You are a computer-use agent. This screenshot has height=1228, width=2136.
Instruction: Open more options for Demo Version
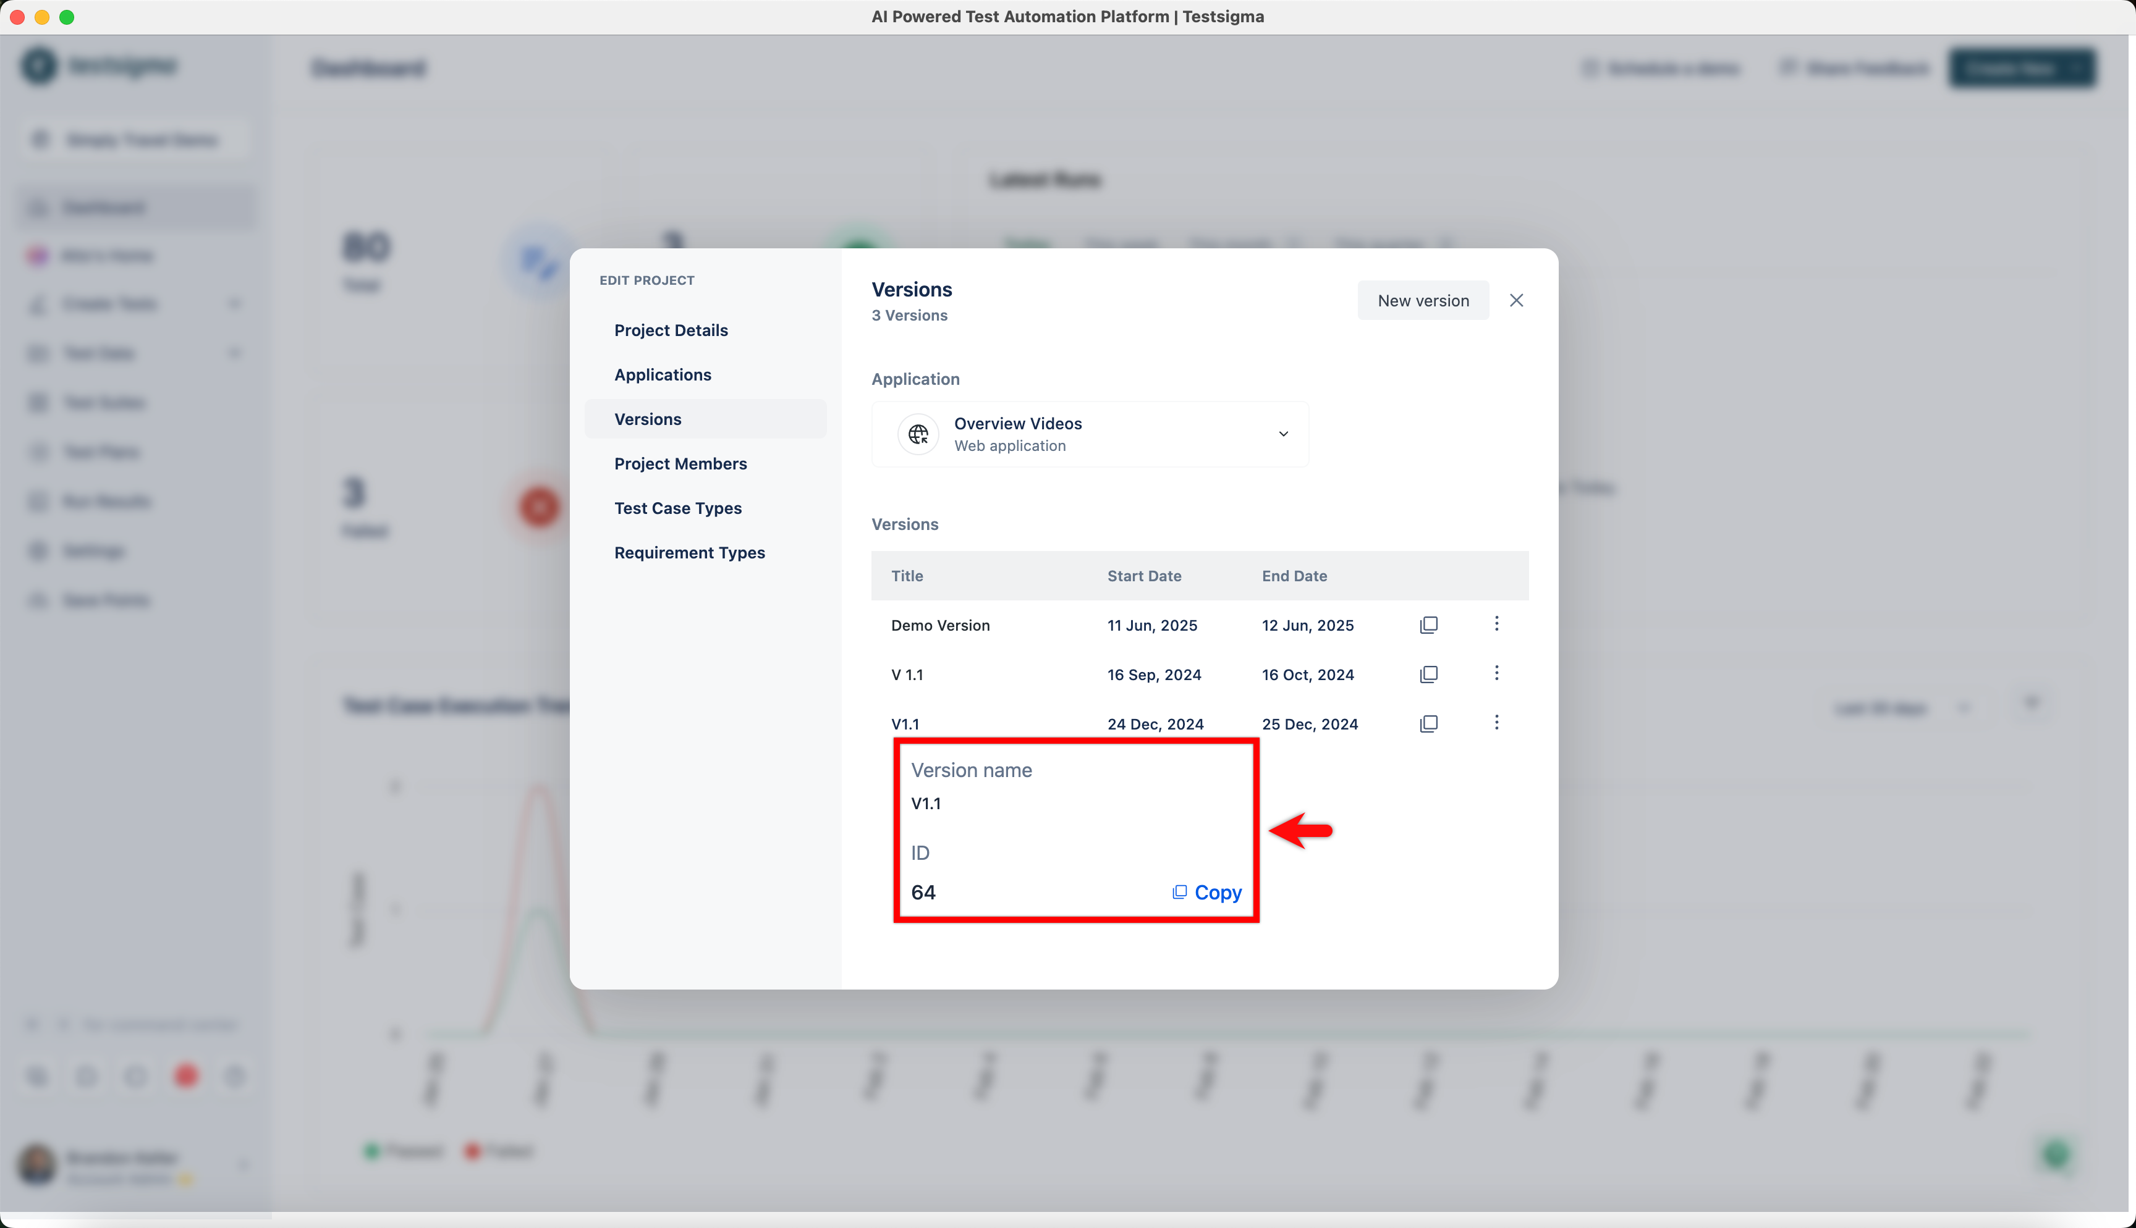click(1496, 623)
